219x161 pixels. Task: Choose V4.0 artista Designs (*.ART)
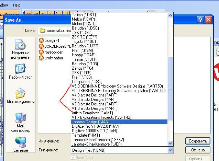(119, 95)
